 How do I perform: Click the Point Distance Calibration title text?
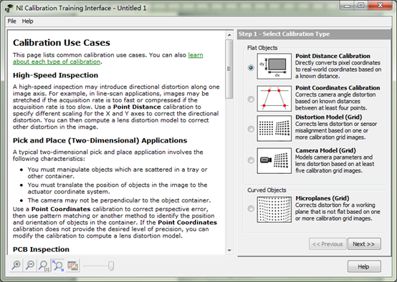click(333, 56)
